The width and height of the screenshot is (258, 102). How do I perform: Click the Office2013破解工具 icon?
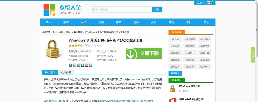[x=173, y=100]
